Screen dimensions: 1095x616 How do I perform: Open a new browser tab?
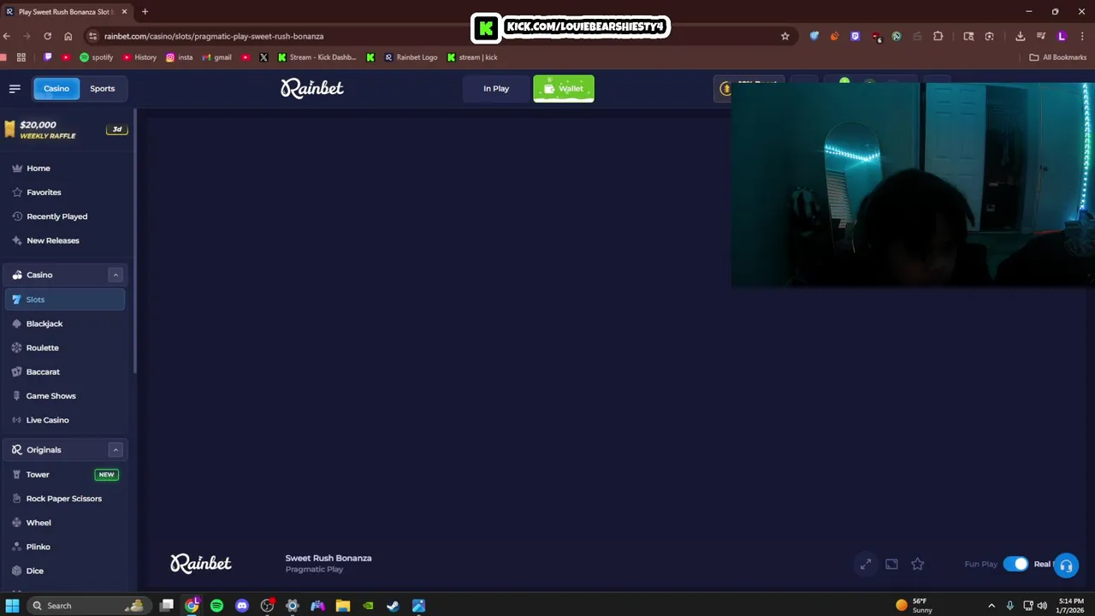coord(145,12)
